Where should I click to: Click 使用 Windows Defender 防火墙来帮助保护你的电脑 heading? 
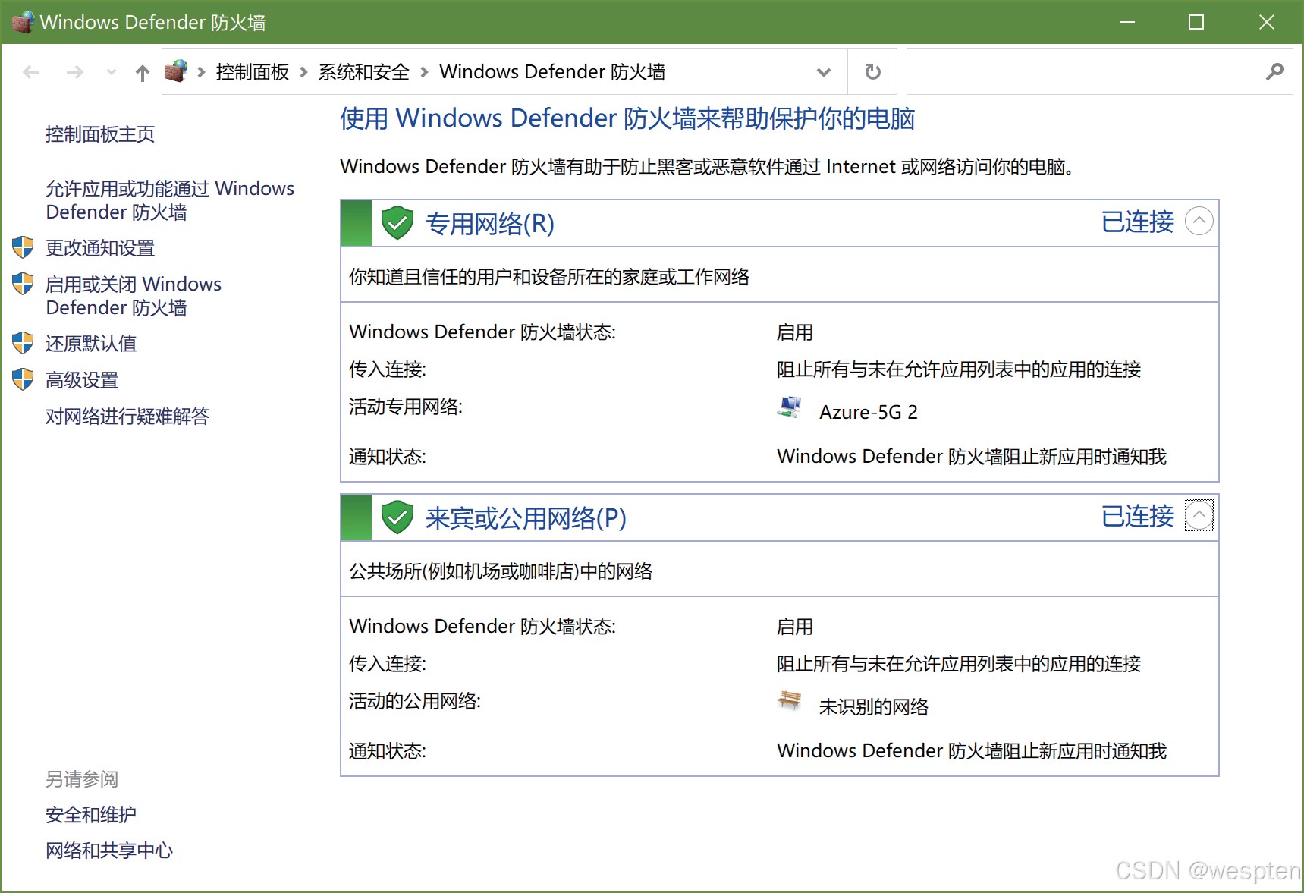[x=627, y=118]
